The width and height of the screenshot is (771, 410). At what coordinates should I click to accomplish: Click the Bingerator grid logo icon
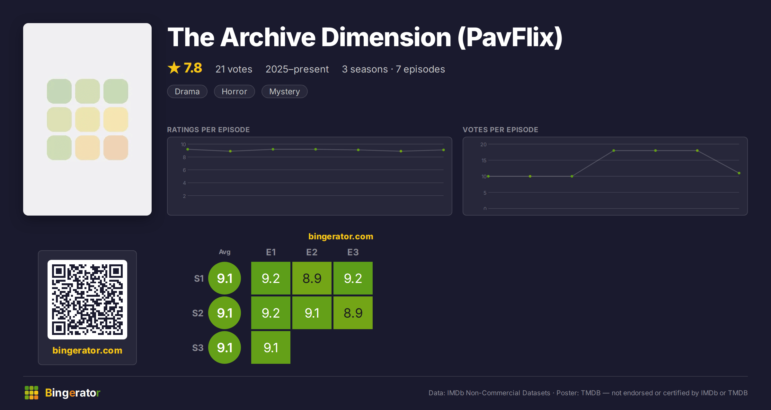pos(31,393)
